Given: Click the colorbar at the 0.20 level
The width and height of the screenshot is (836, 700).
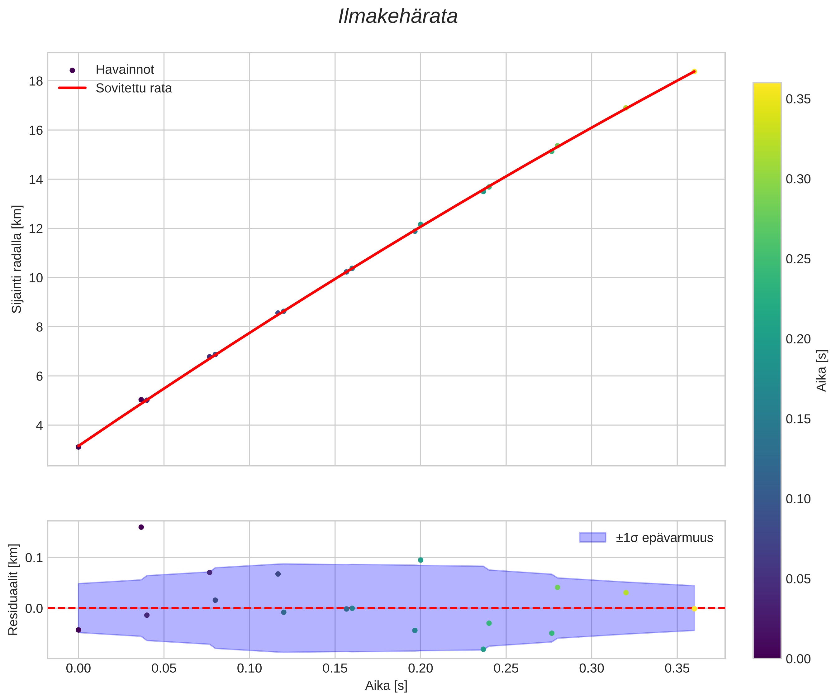Looking at the screenshot, I should coord(767,339).
